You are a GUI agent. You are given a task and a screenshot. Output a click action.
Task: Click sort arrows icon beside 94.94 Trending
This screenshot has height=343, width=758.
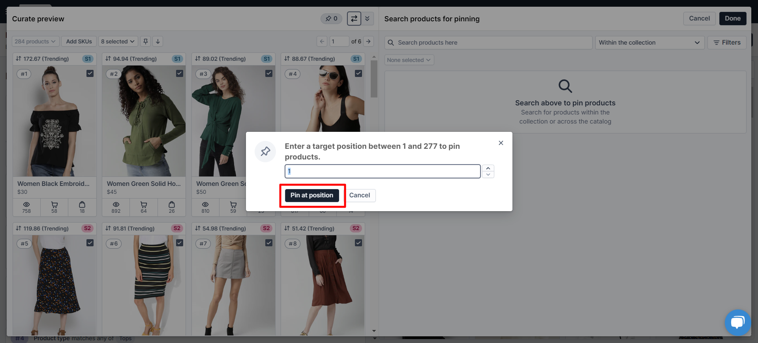(x=108, y=58)
